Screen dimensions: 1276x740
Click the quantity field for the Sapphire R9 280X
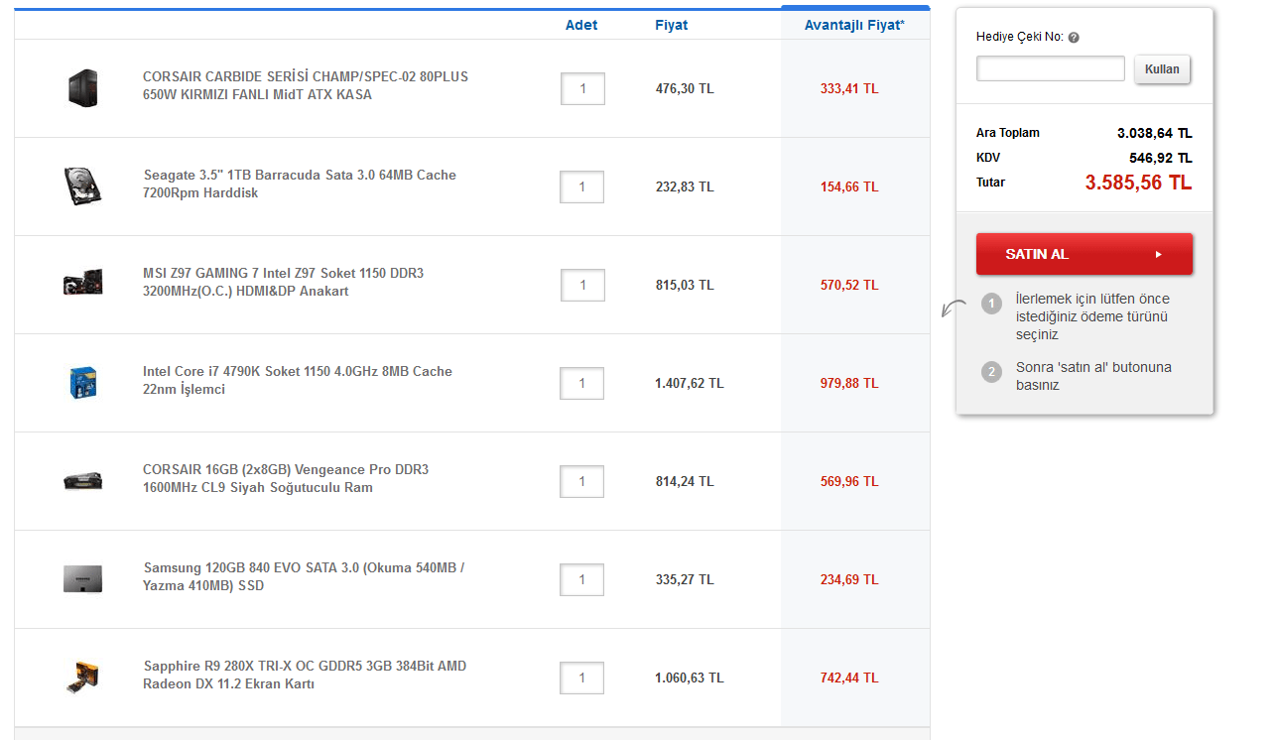582,678
